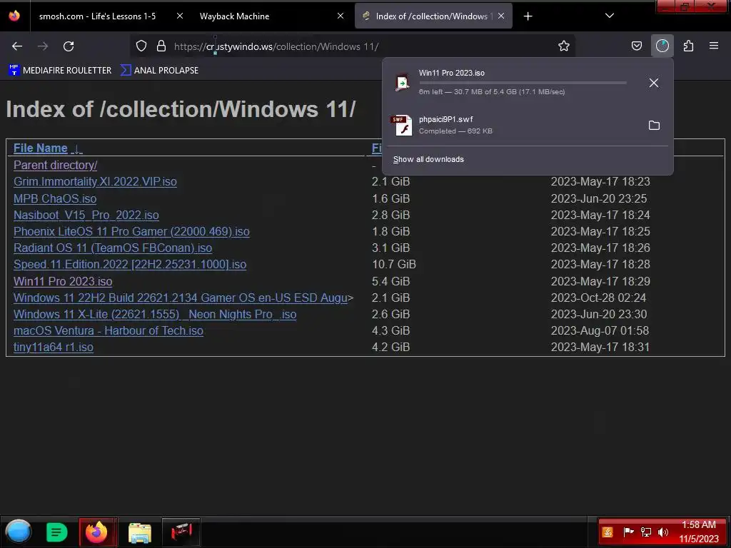Close the Wayback Machine tab
The height and width of the screenshot is (548, 731).
point(341,16)
